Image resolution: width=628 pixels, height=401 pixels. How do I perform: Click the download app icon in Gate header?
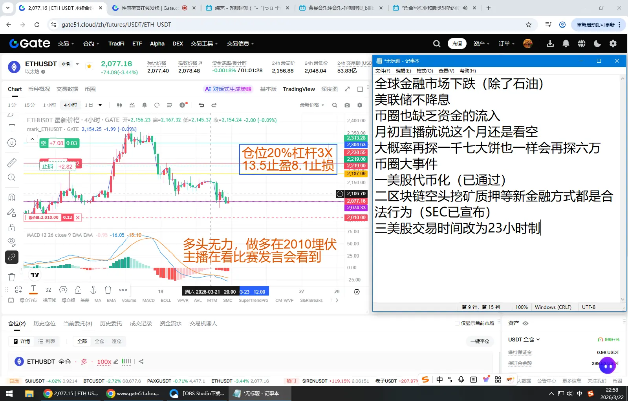550,44
